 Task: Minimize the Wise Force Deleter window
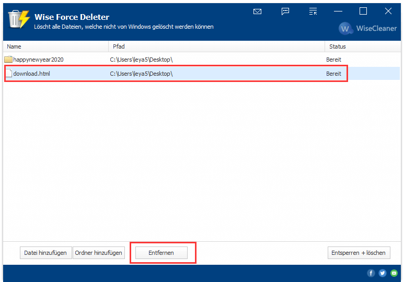[338, 11]
